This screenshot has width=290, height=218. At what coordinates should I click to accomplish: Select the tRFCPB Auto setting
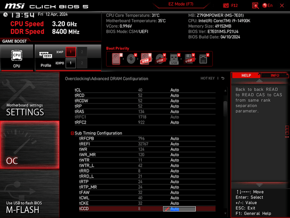coord(174,139)
